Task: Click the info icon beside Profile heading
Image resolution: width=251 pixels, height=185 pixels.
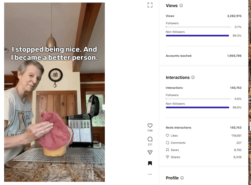Action: 182,178
